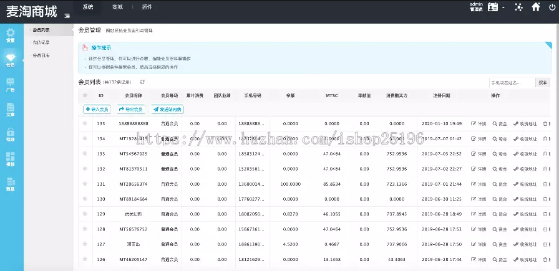
Task: Open the 文章 sidebar section
Action: click(x=10, y=109)
